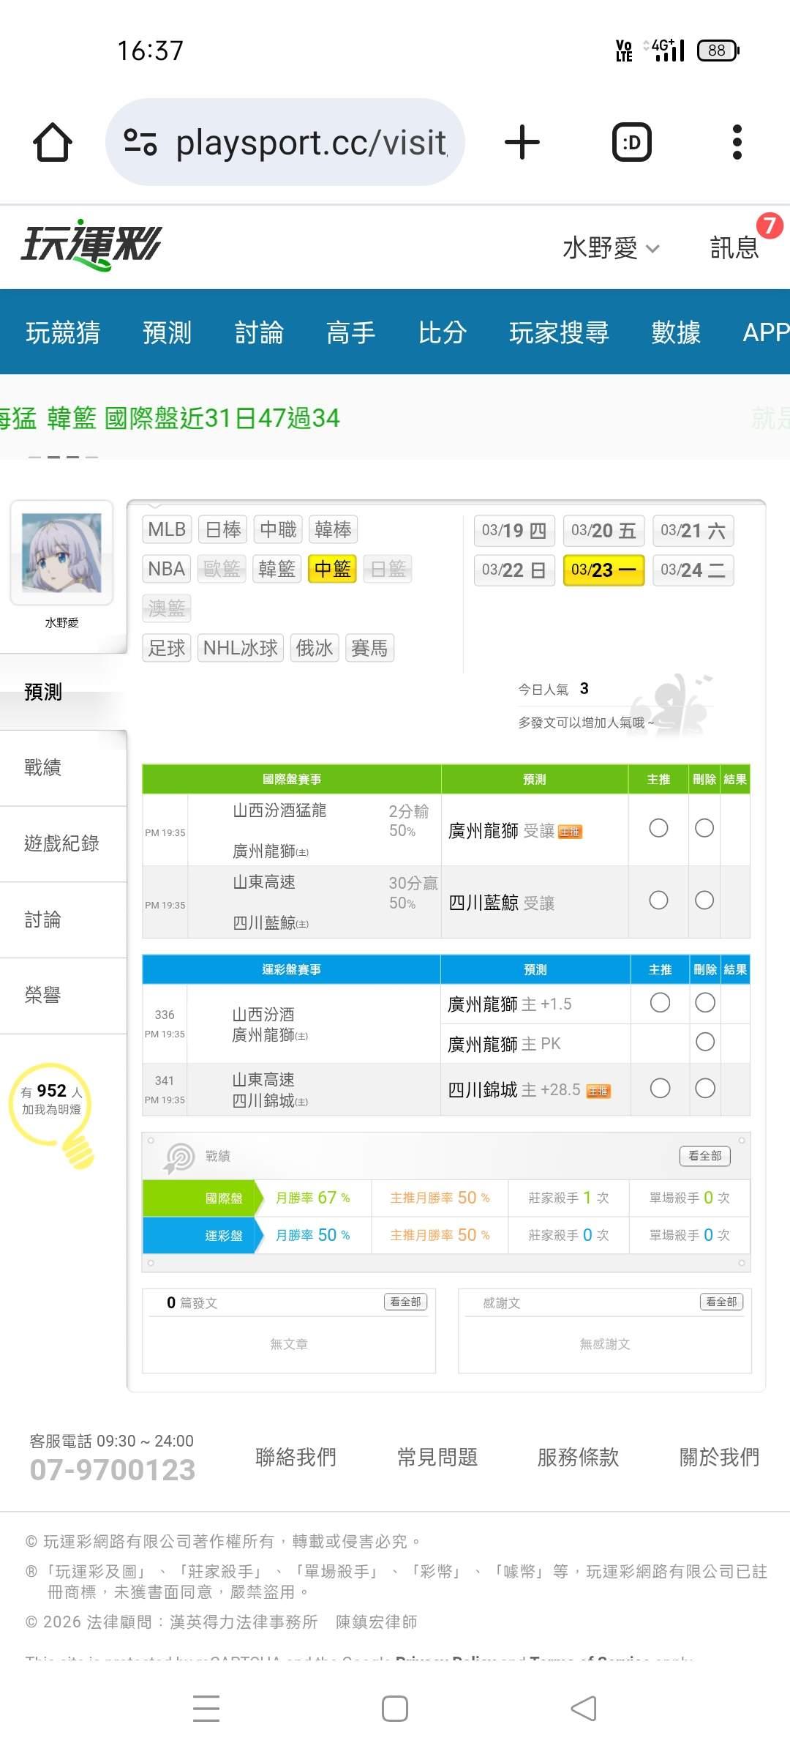Open the browser three-dot menu
This screenshot has height=1757, width=790.
(x=737, y=142)
